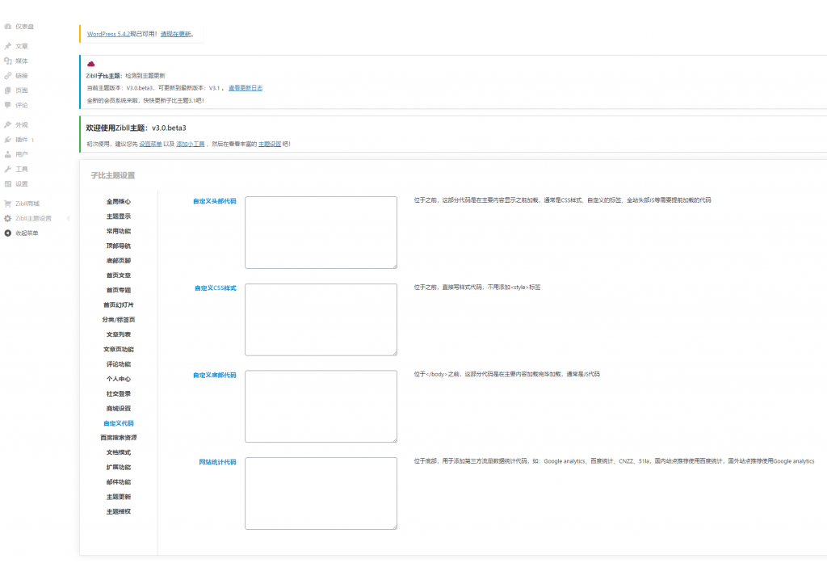This screenshot has width=827, height=584.
Task: Open the 媒体 media library icon
Action: coord(8,61)
